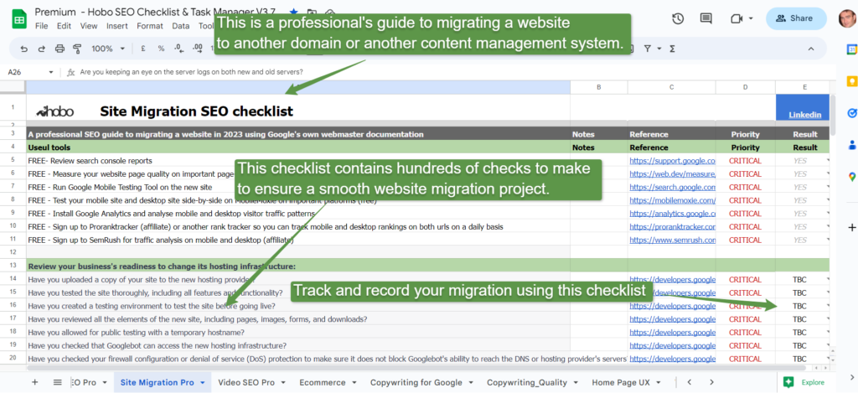
Task: Open the View menu
Action: 89,26
